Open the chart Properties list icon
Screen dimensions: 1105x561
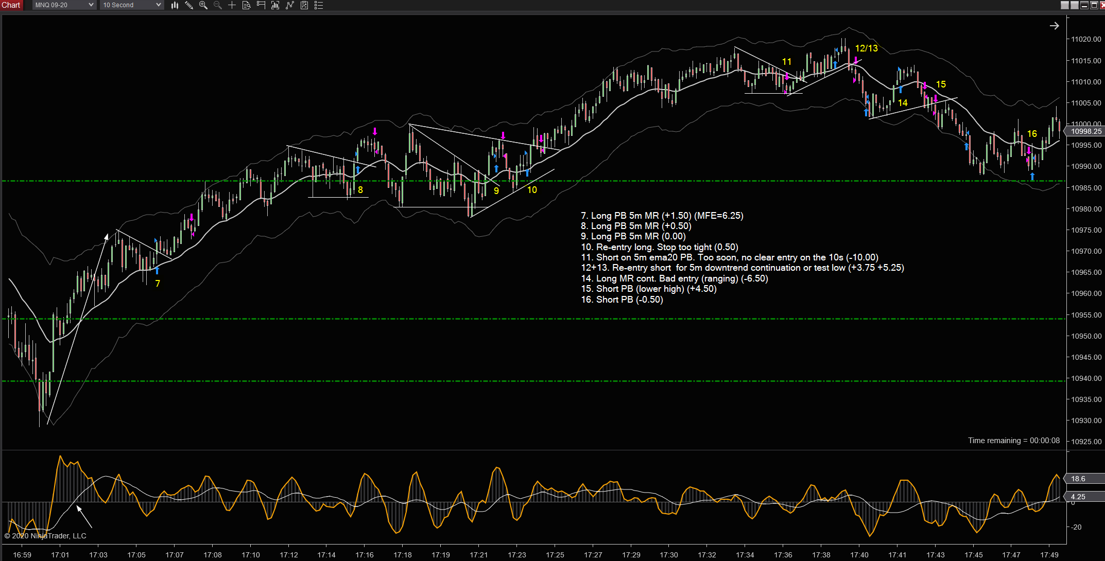point(319,5)
